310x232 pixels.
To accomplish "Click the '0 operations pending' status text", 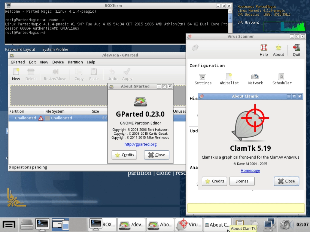I will (x=28, y=167).
